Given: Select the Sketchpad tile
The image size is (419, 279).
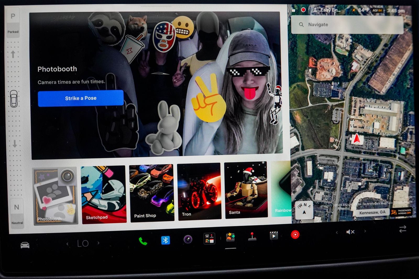Looking at the screenshot, I should (104, 195).
